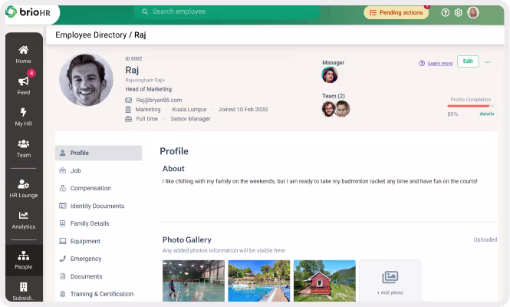Select the Identity Documents tab
Image resolution: width=510 pixels, height=307 pixels.
point(97,206)
